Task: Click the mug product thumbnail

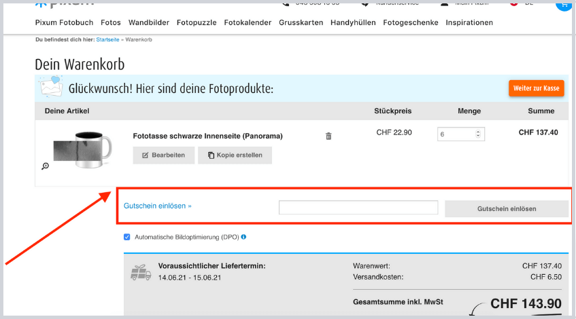Action: 83,150
